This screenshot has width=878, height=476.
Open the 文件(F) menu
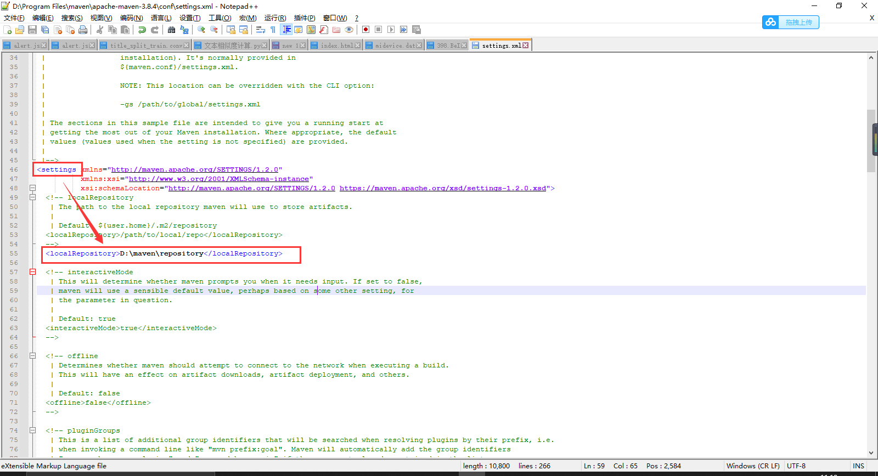click(x=14, y=18)
